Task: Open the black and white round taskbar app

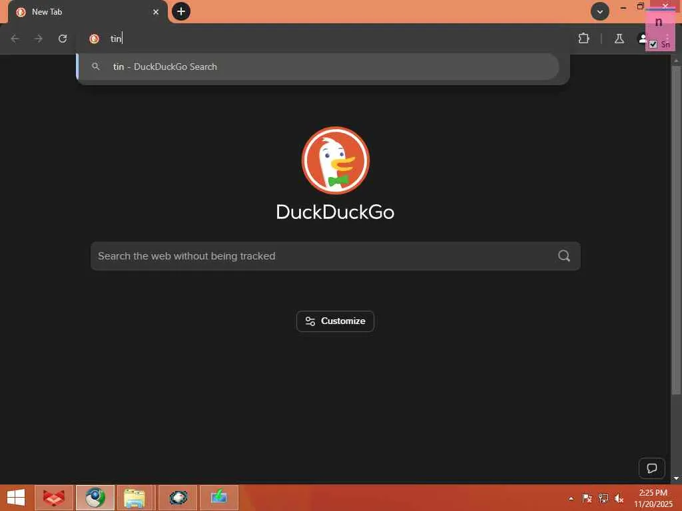Action: click(x=178, y=498)
